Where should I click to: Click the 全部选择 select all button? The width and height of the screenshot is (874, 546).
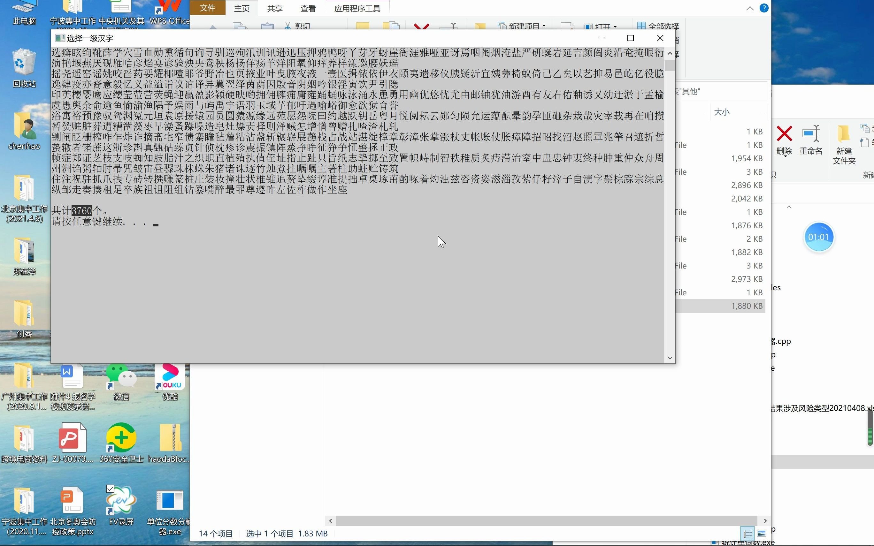tap(658, 26)
